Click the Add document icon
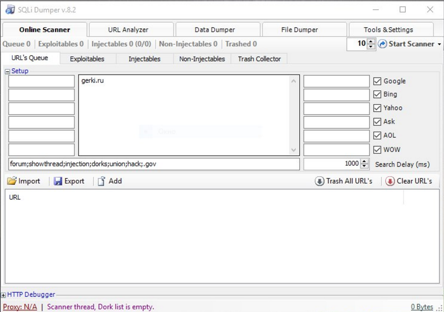Screen dimensions: 444x312 point(101,181)
